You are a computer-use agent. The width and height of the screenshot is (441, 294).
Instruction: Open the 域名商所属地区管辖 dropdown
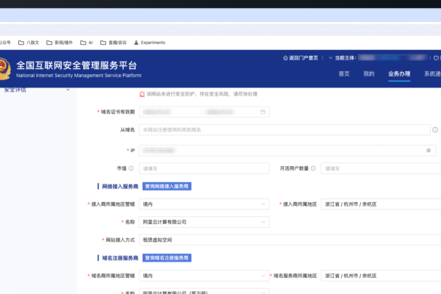click(204, 276)
